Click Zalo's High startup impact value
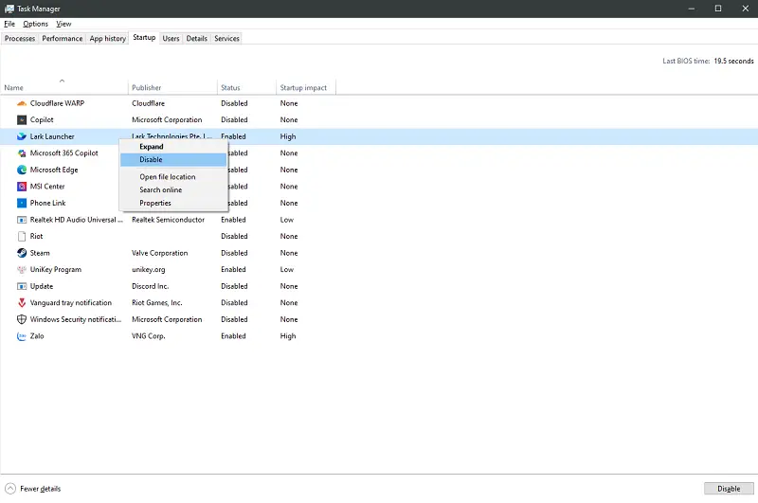The height and width of the screenshot is (503, 758). tap(288, 336)
